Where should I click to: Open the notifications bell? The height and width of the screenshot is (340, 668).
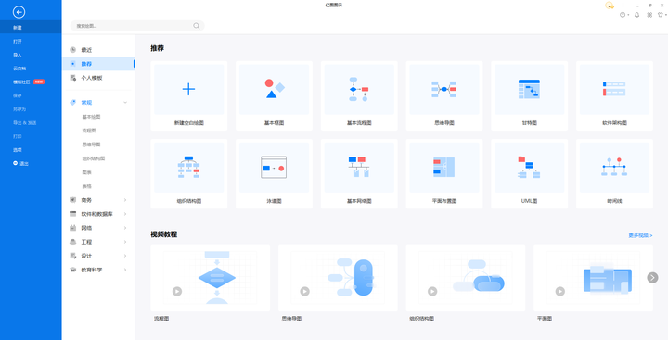[x=636, y=15]
